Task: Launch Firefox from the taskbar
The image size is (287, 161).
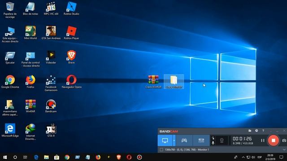Action: coord(98,157)
